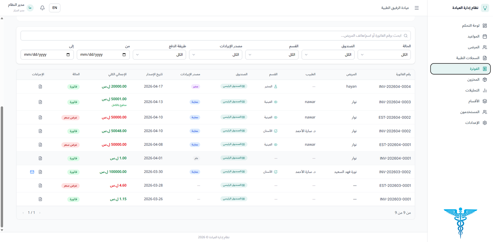This screenshot has width=493, height=242.
Task: Open document icon for EST-202603-0001 row
Action: [x=40, y=186]
